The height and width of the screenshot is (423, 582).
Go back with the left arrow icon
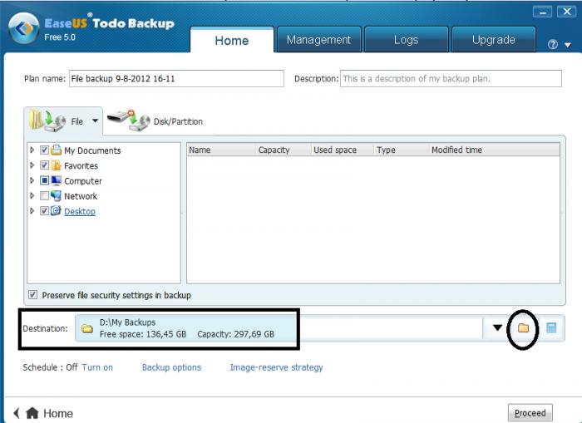17,413
